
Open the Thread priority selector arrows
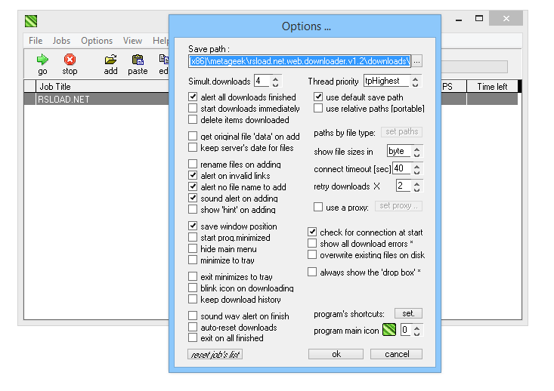pos(415,82)
